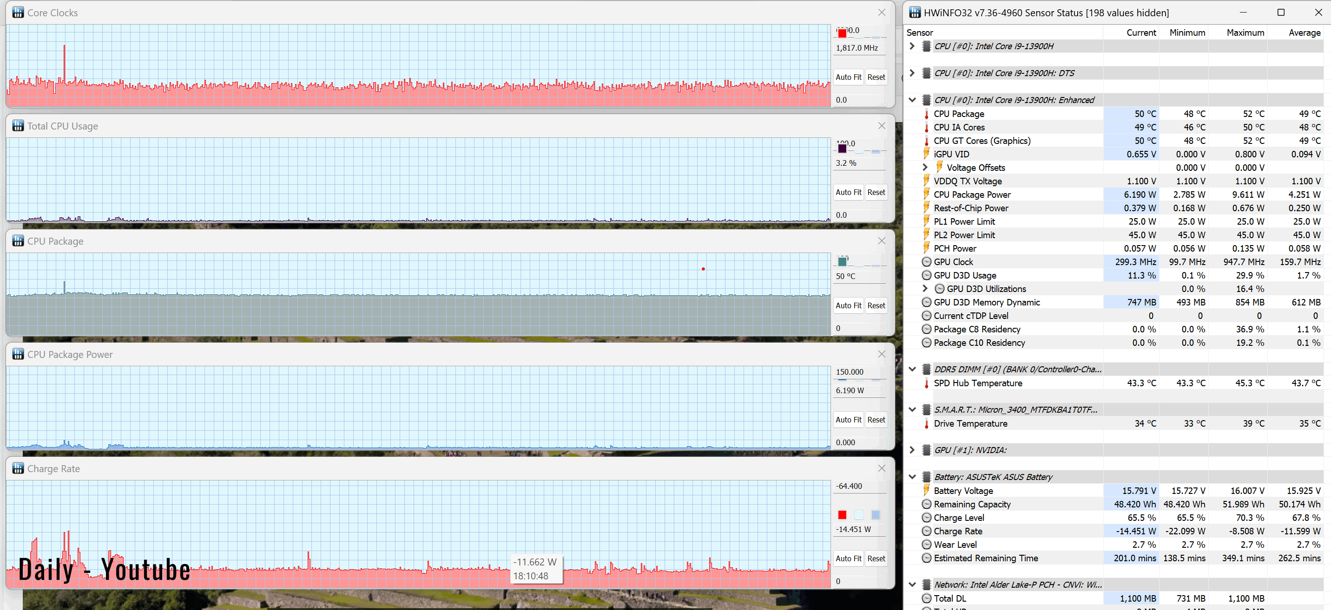The image size is (1331, 610).
Task: Click the lightning icon beside Battery Voltage
Action: point(926,491)
